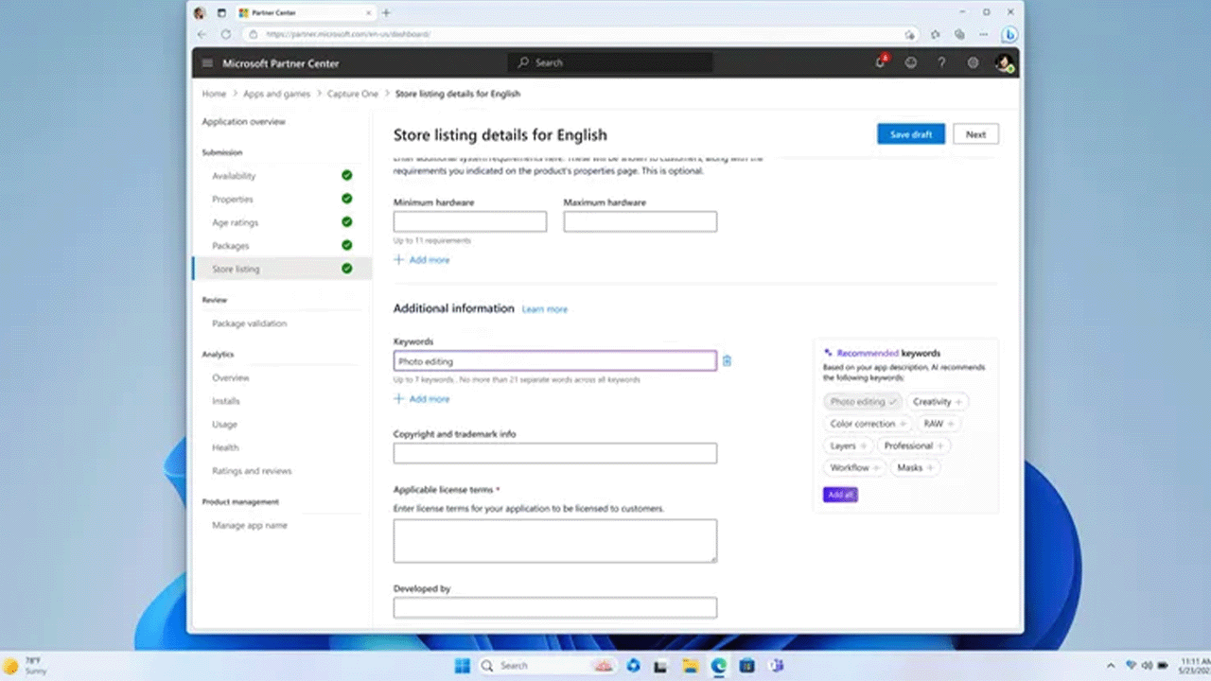Add the Professional recommended keyword

click(914, 445)
